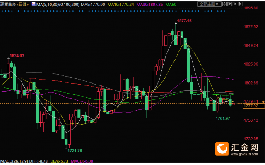Click the 1877.15 high price label
Screen dimensions: 265x165
point(184,21)
